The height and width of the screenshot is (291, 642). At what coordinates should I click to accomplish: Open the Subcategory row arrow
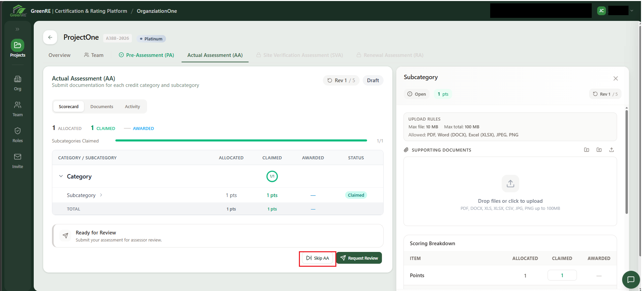tap(101, 195)
